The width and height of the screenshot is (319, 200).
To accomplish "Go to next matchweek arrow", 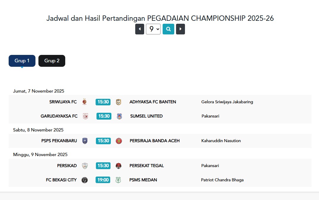I will [x=180, y=29].
